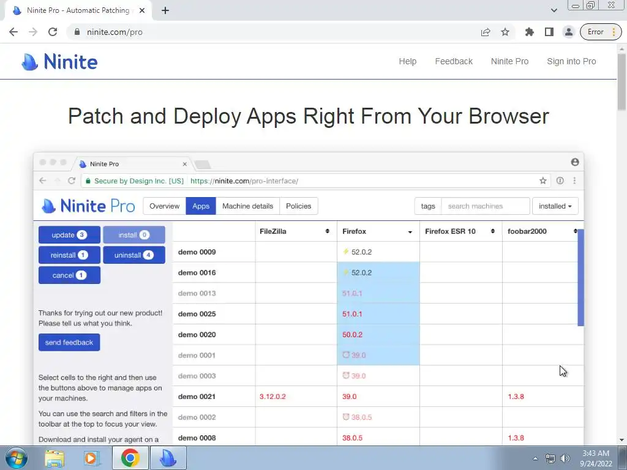Open the extensions puzzle icon
Image resolution: width=627 pixels, height=470 pixels.
530,32
